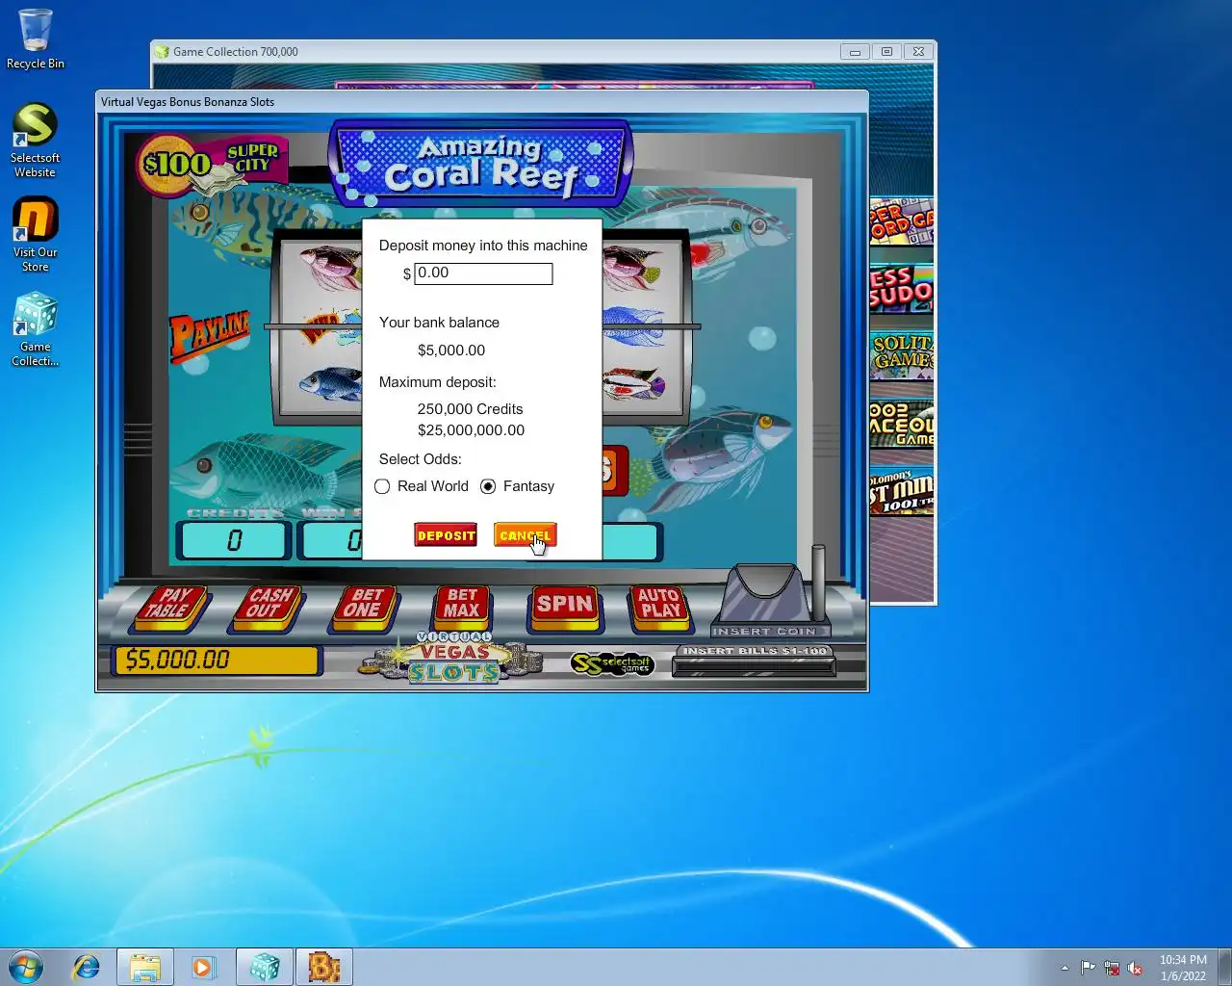Select the Fantasy odds radio button
The width and height of the screenshot is (1232, 986).
[x=488, y=486]
